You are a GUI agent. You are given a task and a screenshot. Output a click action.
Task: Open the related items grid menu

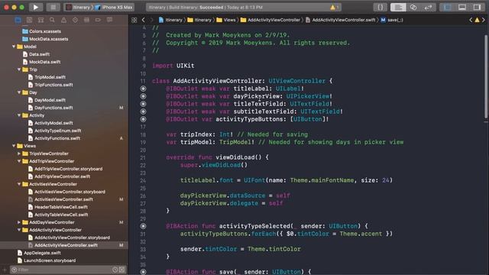tap(134, 20)
